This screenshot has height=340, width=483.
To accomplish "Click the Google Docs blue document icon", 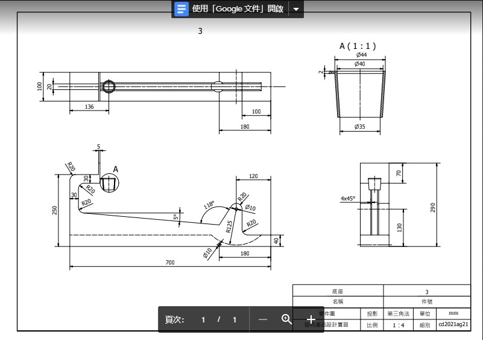I will coord(182,9).
